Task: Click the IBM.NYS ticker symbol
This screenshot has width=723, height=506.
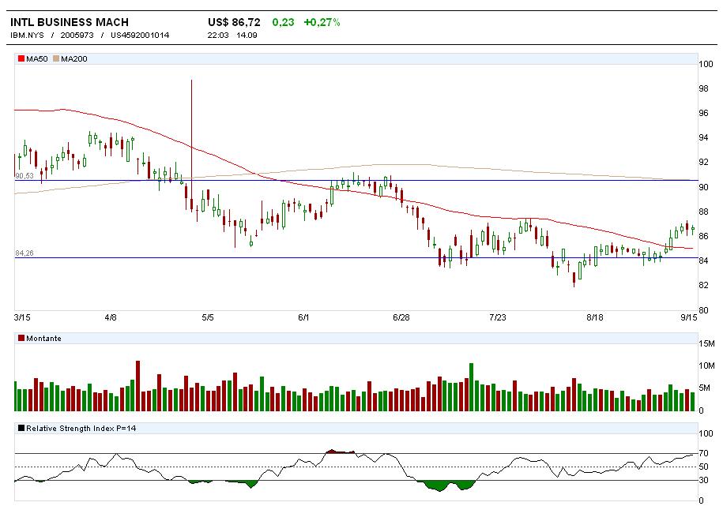Action: (x=27, y=35)
